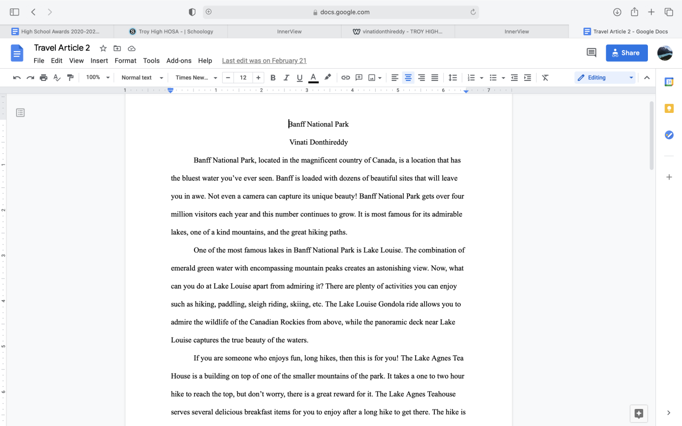This screenshot has width=682, height=426.
Task: Decrease the paragraph indent
Action: 514,78
